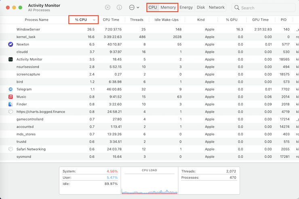Sort by Threads column header
Image resolution: width=299 pixels, height=199 pixels.
[x=137, y=20]
